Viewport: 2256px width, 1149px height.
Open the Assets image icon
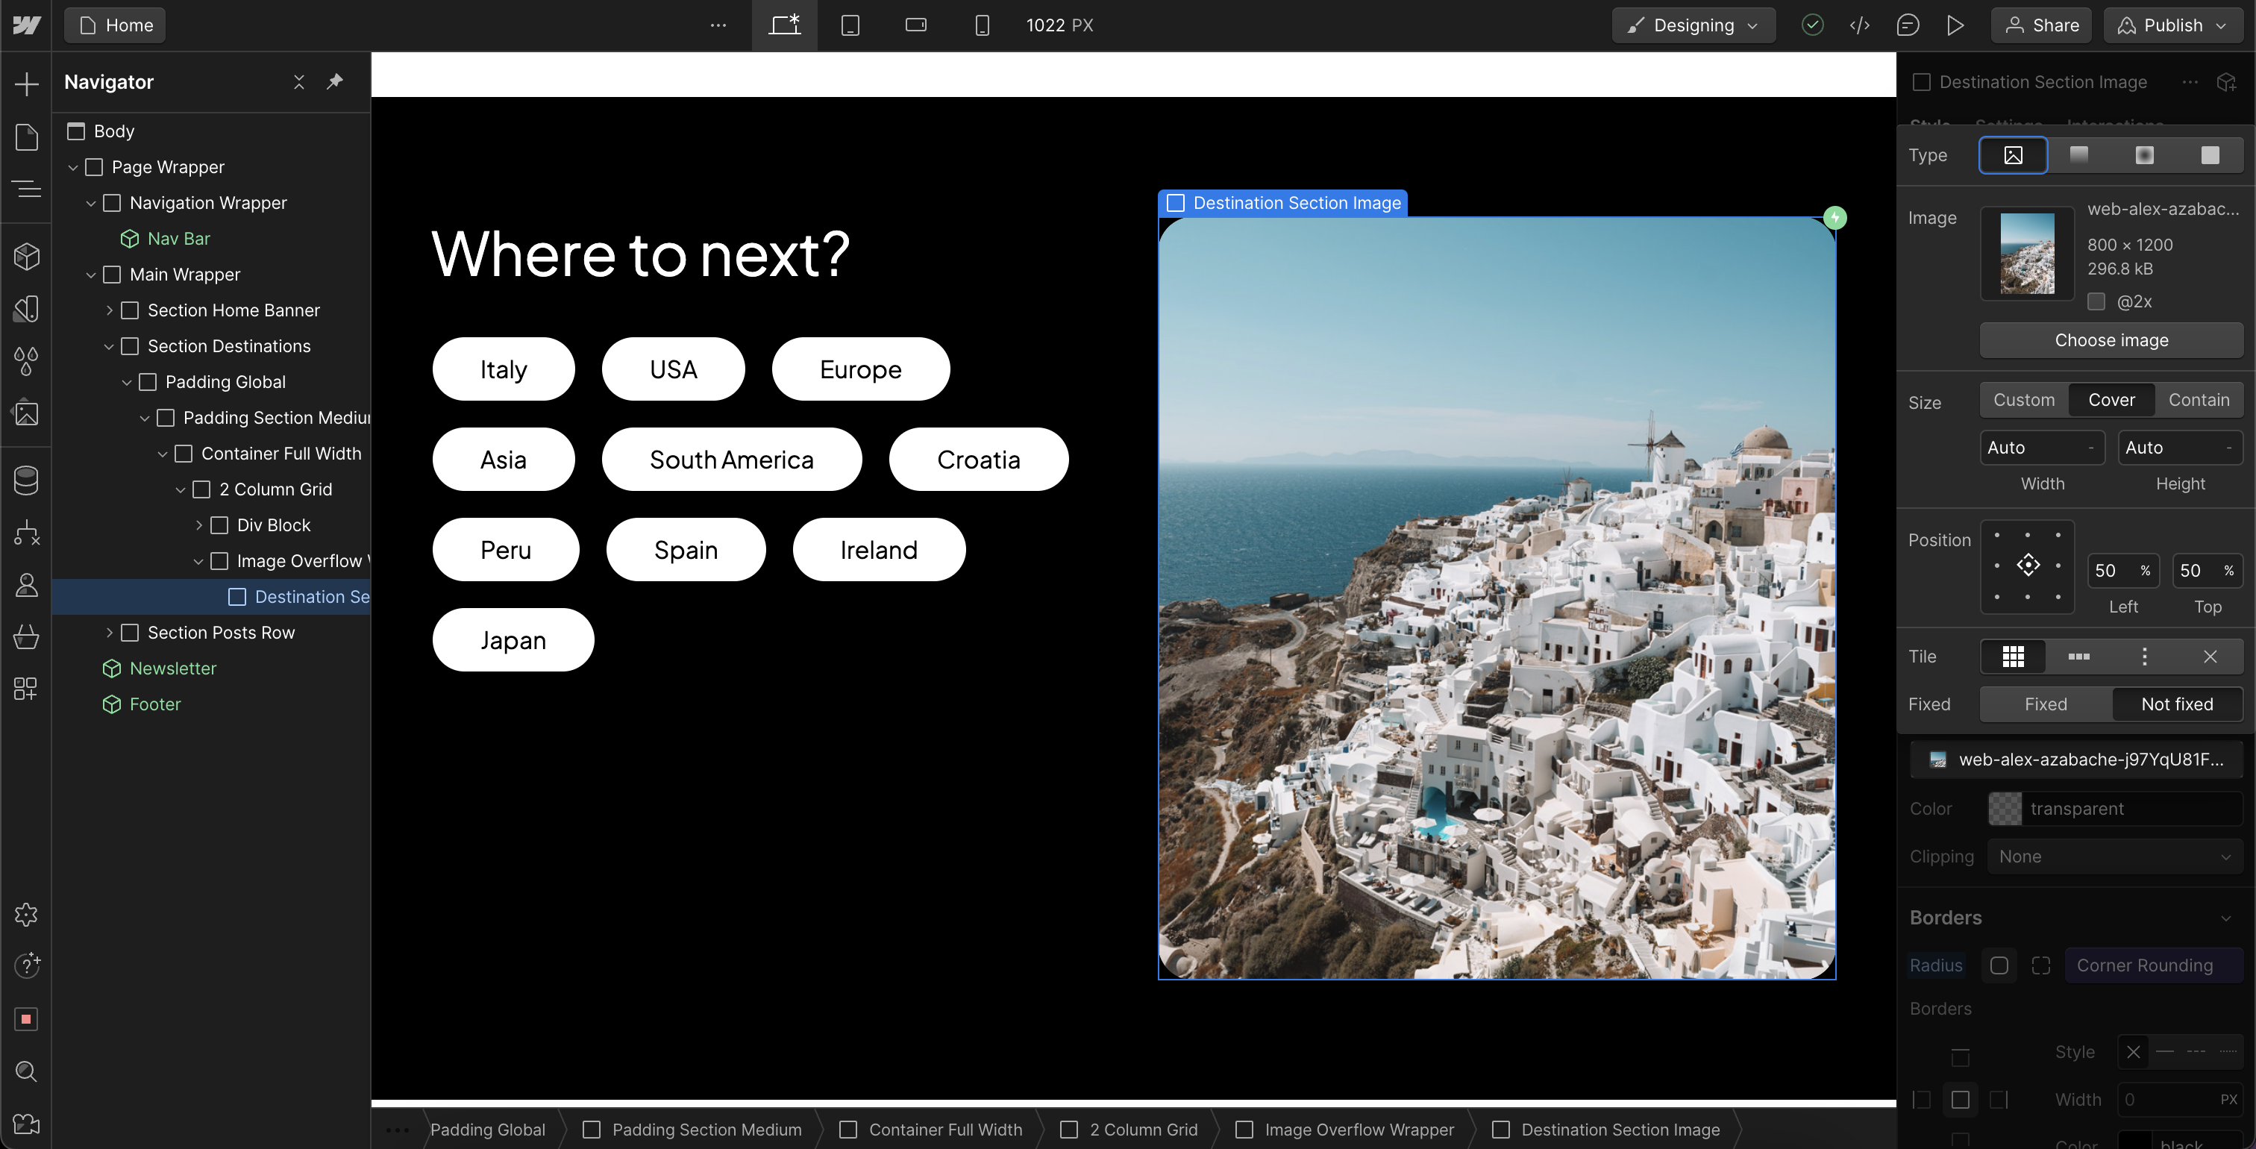click(x=26, y=413)
